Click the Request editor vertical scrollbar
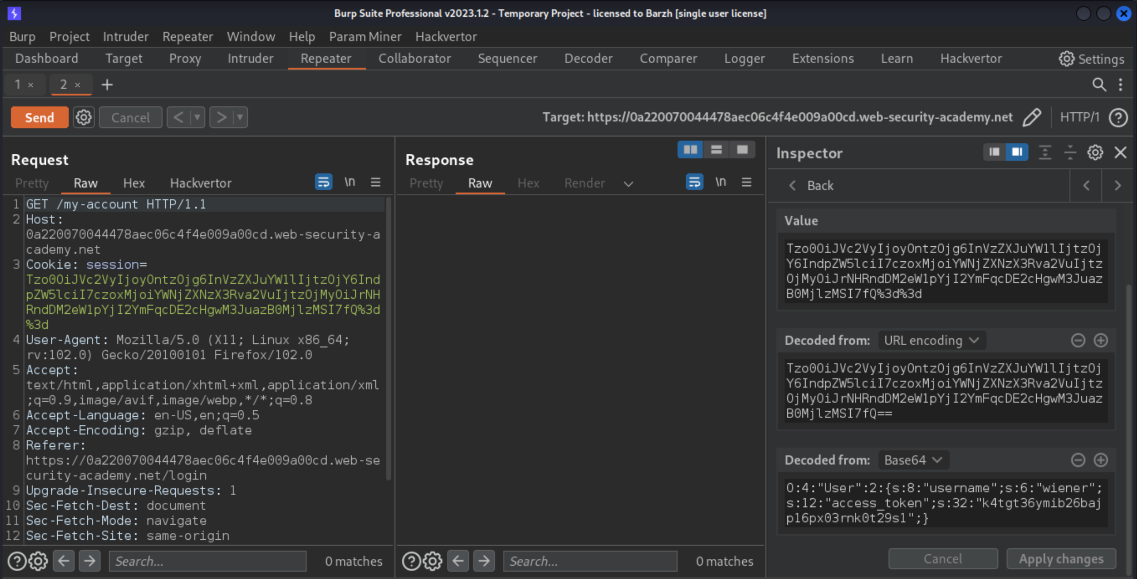Screen dimensions: 1137x579 pos(389,339)
